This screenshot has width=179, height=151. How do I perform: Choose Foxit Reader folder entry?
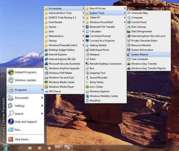coord(64,22)
